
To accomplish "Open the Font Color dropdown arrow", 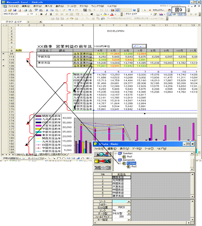I will [115, 14].
